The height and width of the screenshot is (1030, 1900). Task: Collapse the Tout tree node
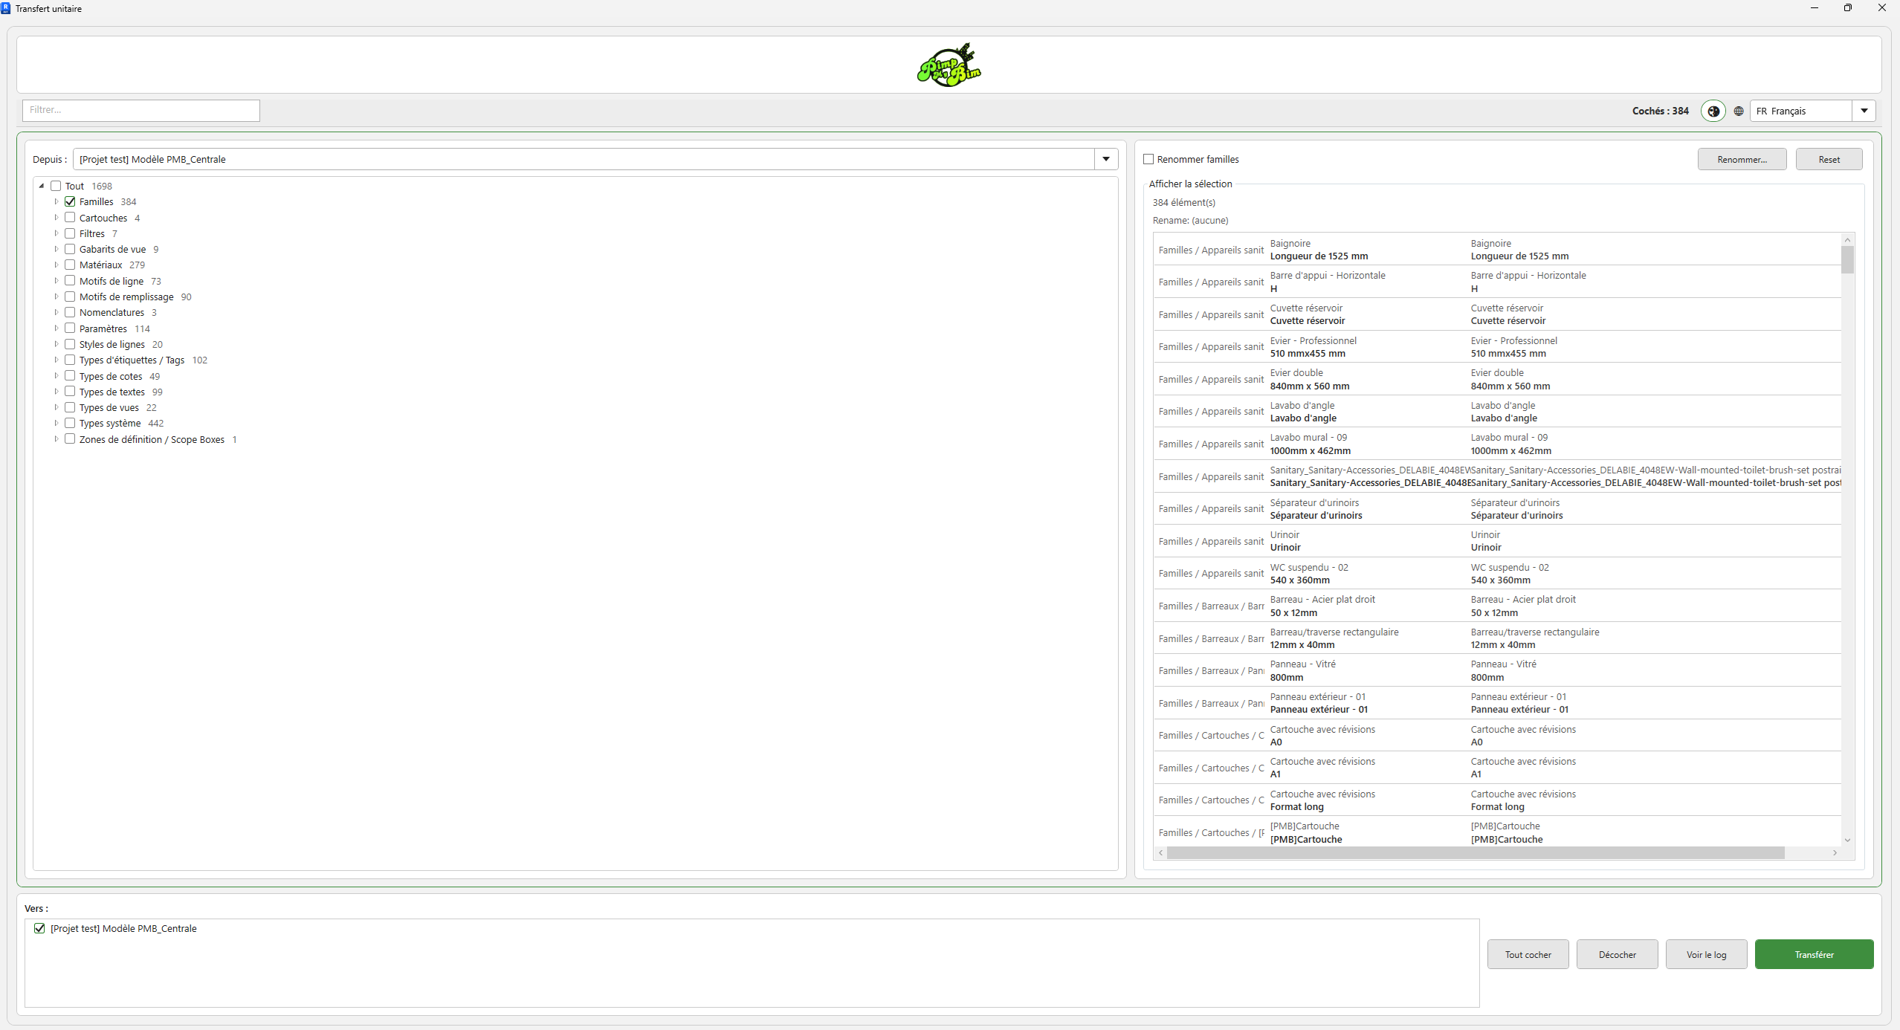[x=42, y=186]
